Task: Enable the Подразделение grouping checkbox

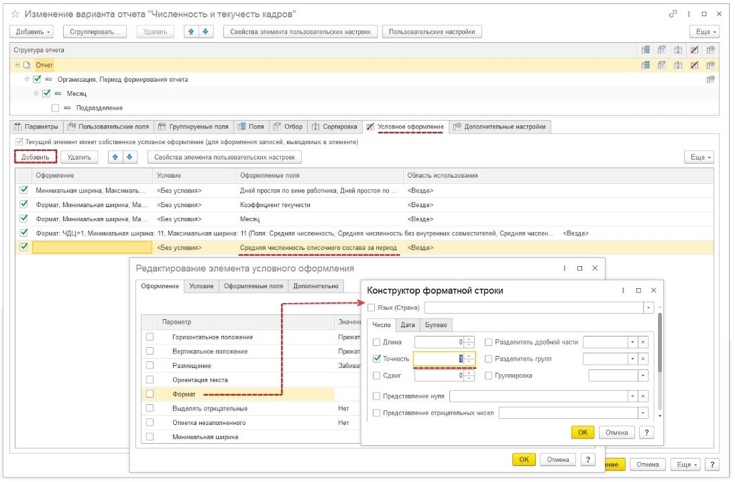Action: tap(56, 107)
